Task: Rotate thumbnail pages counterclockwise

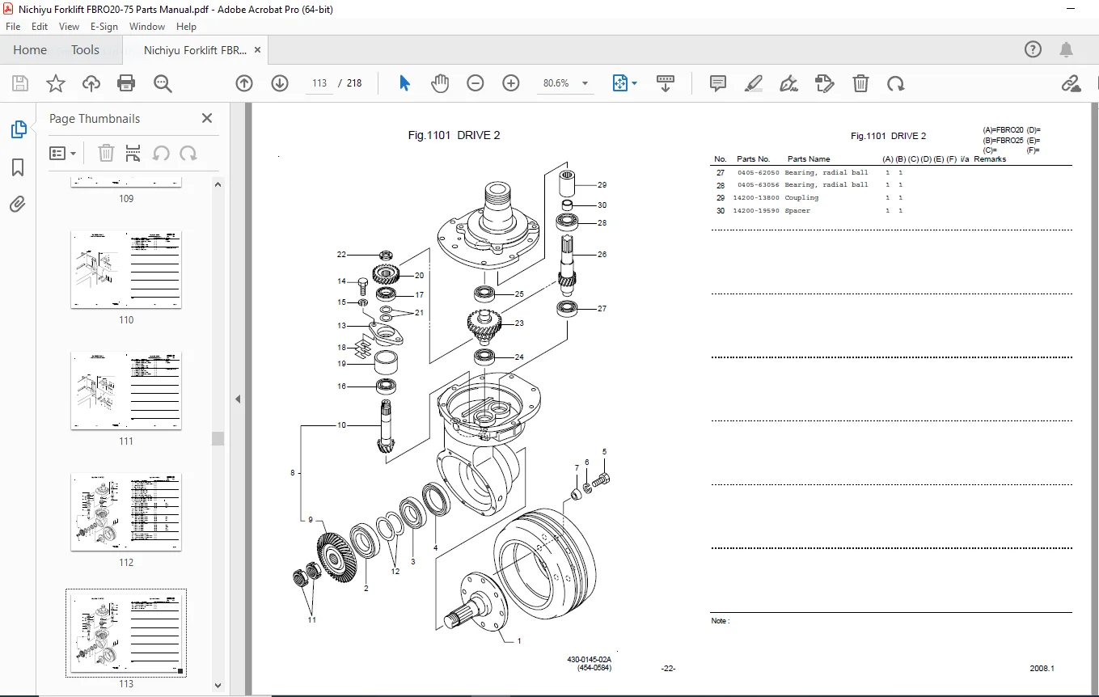Action: point(161,153)
